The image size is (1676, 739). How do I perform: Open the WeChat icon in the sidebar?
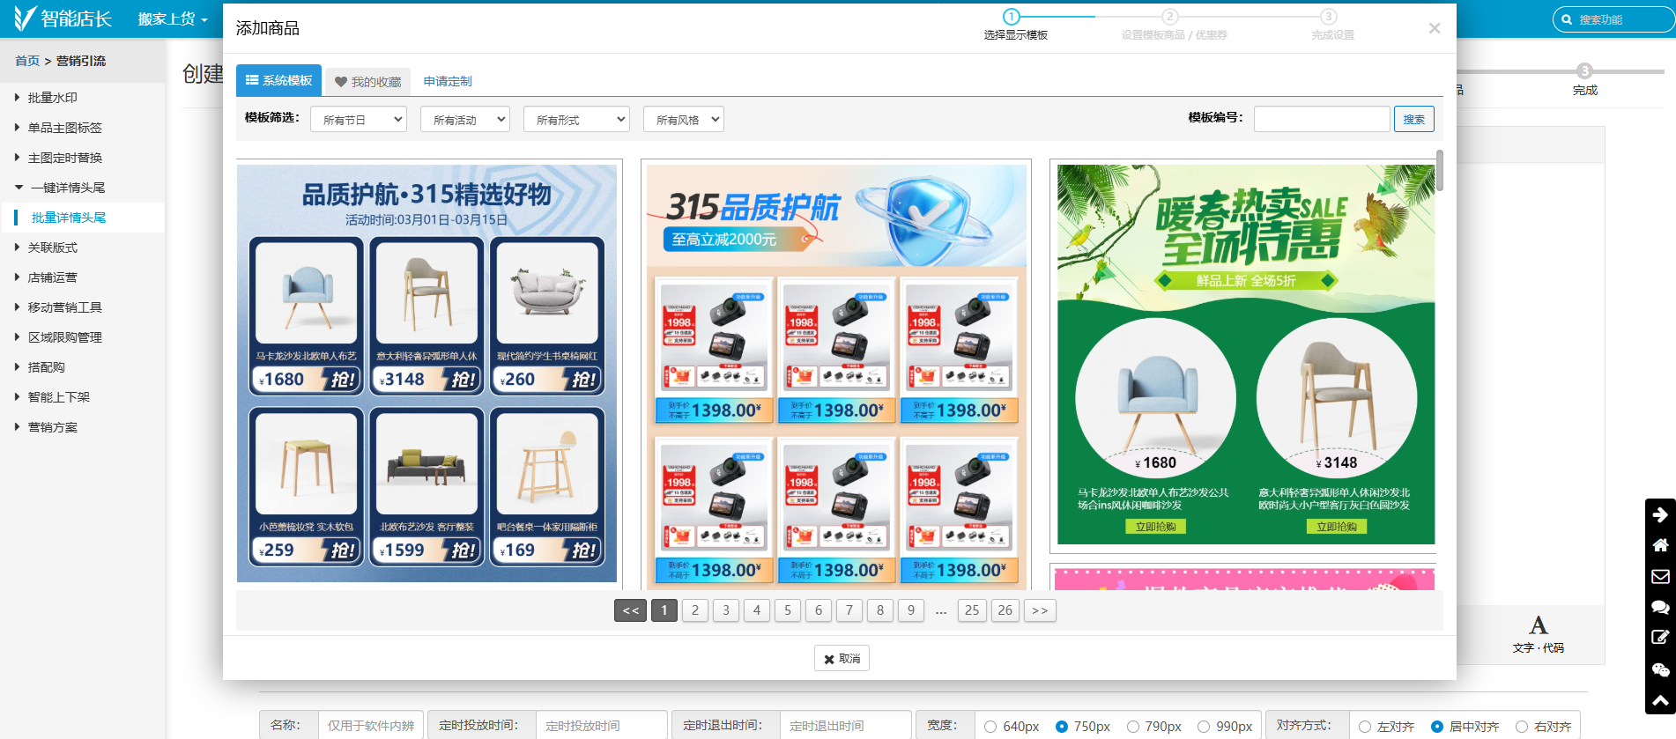coord(1660,669)
